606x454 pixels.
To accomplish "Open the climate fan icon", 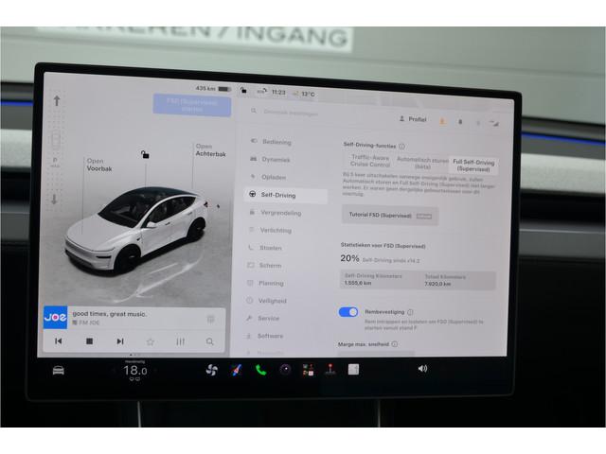I will [x=212, y=370].
